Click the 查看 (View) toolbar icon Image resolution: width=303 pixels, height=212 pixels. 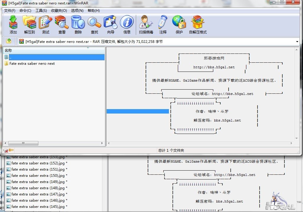(62, 25)
